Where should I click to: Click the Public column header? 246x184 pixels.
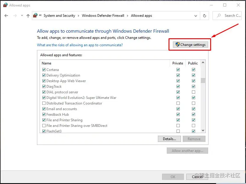(193, 63)
